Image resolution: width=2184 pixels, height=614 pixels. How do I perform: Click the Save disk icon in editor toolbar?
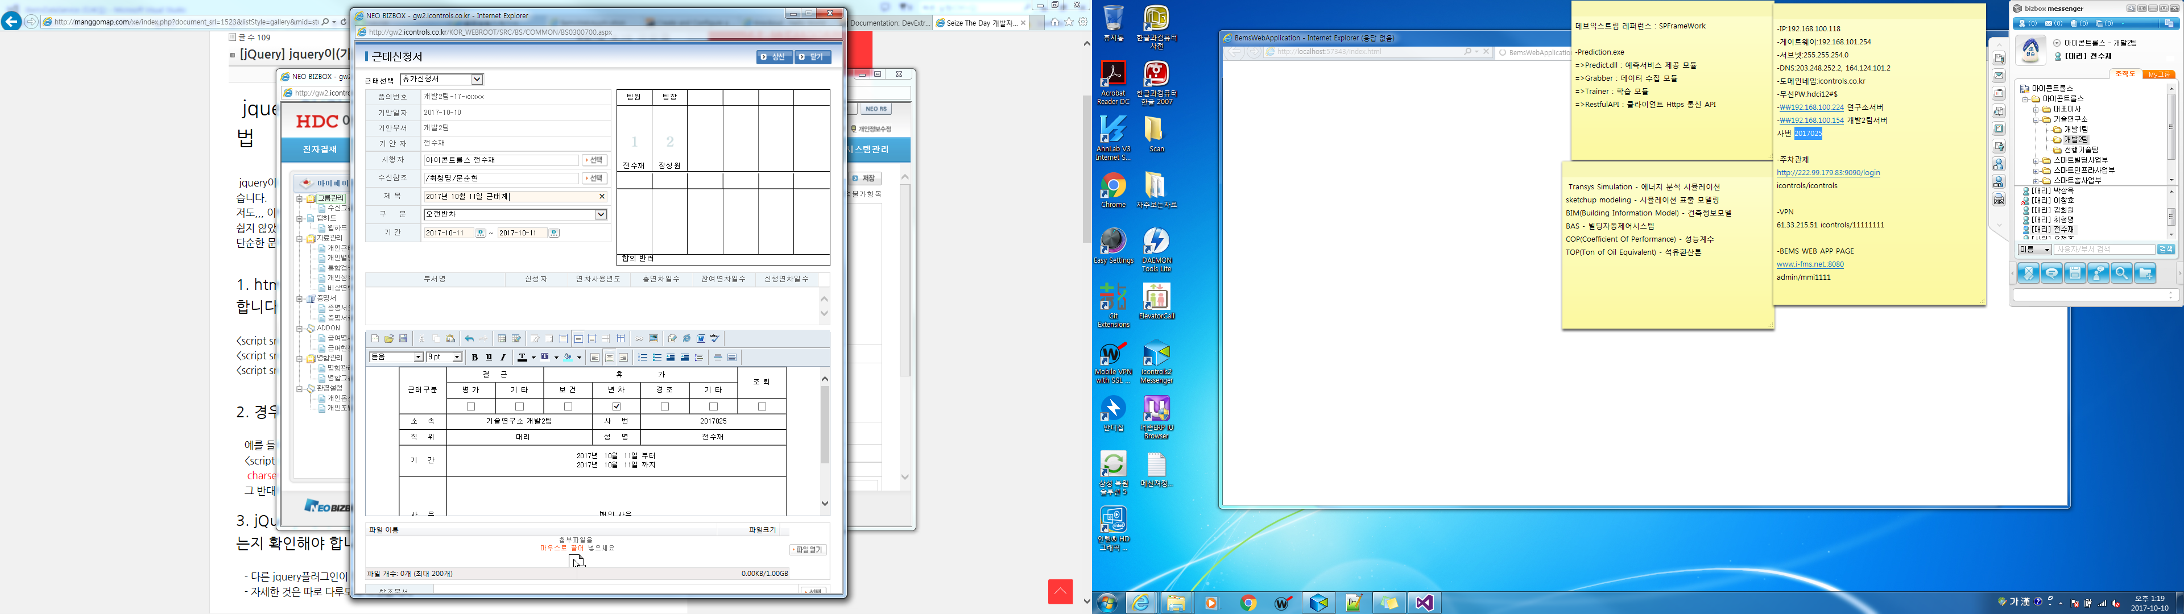(404, 338)
